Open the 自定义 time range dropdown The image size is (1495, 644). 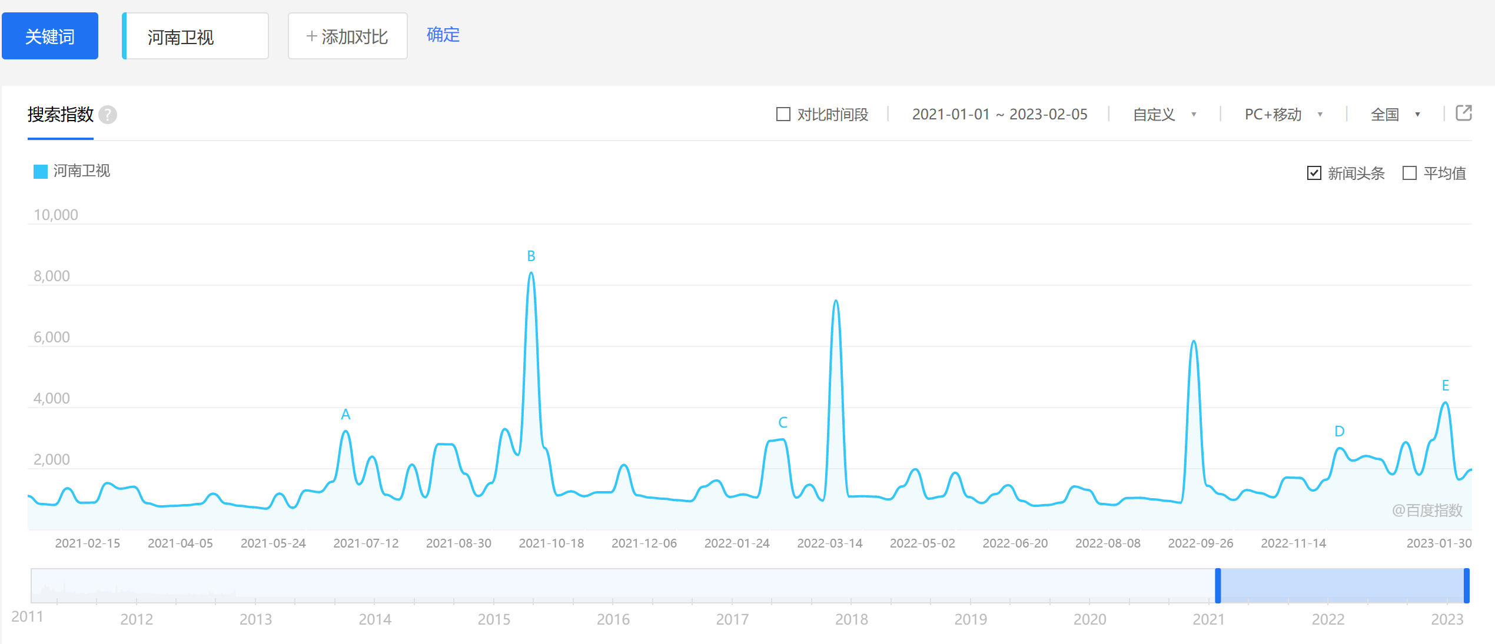tap(1164, 115)
